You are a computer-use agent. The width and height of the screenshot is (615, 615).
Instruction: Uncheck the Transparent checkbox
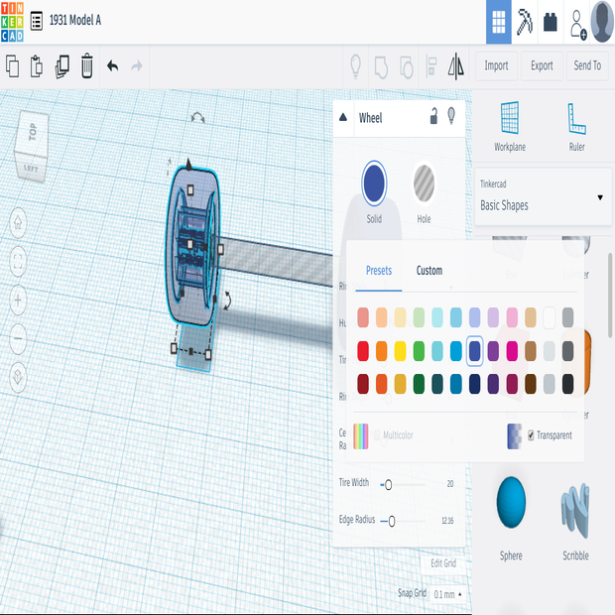(532, 435)
